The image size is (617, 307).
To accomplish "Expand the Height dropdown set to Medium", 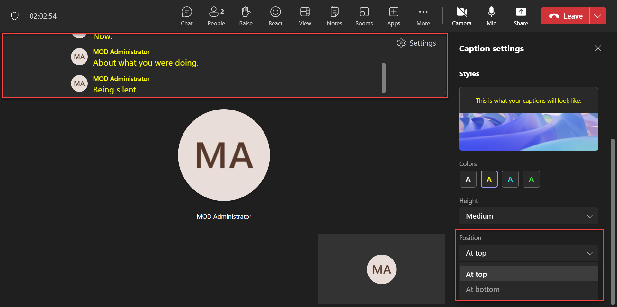I will pos(528,216).
